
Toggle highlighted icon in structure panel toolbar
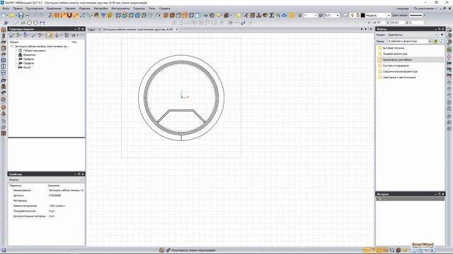point(50,35)
